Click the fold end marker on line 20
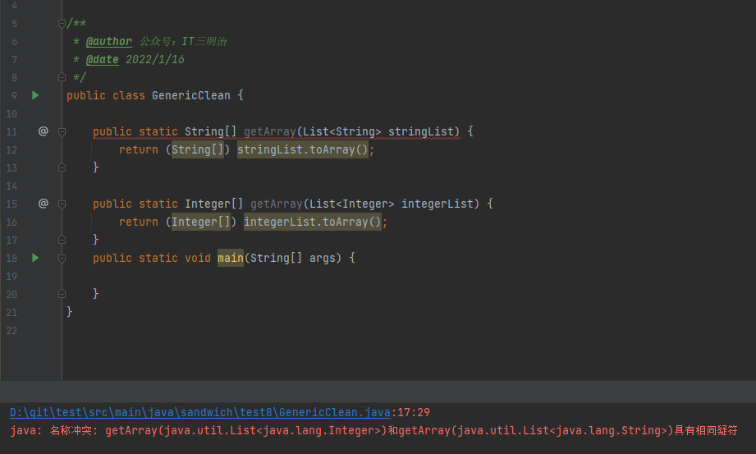This screenshot has height=454, width=756. (62, 293)
